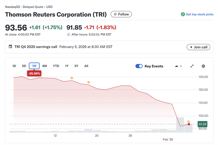Click the key event dot at the 130.00 gridline
Image resolution: width=218 pixels, height=145 pixels.
click(72, 78)
